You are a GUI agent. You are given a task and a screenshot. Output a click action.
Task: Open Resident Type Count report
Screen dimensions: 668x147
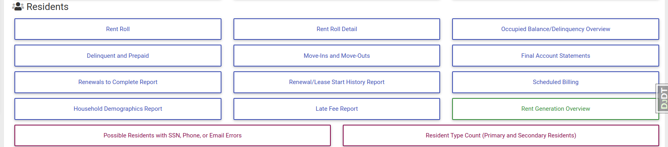tap(501, 135)
